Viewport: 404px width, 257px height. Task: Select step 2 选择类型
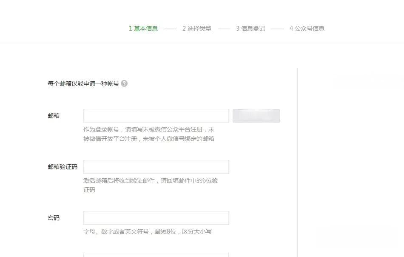click(197, 29)
